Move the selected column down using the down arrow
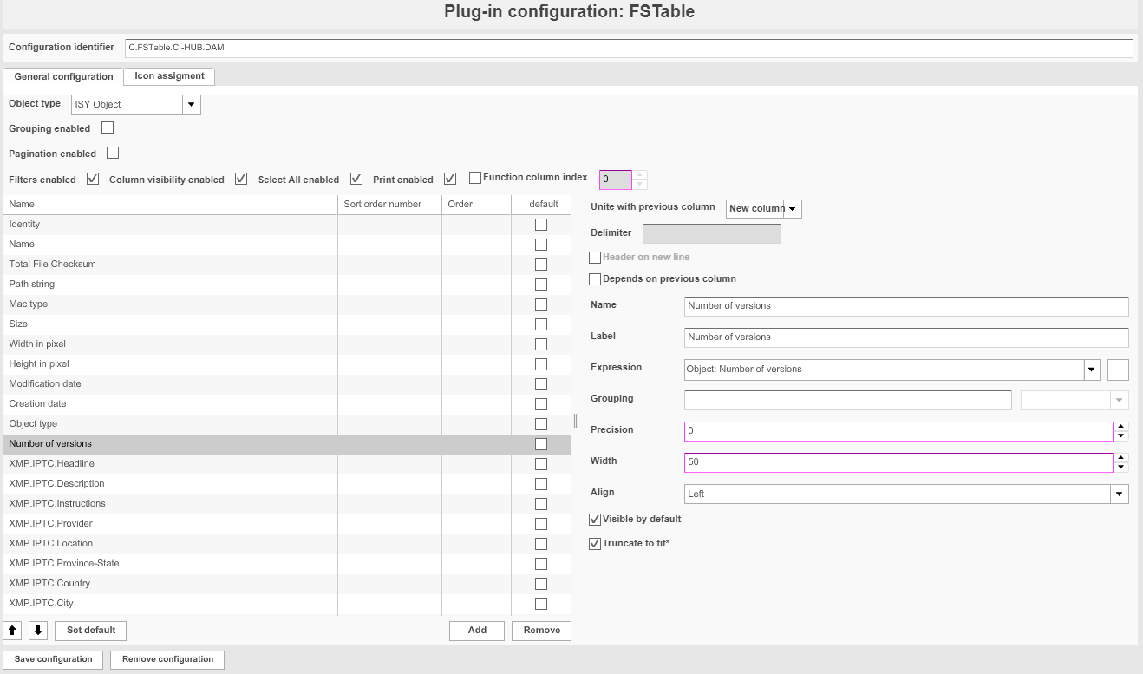 (x=37, y=630)
